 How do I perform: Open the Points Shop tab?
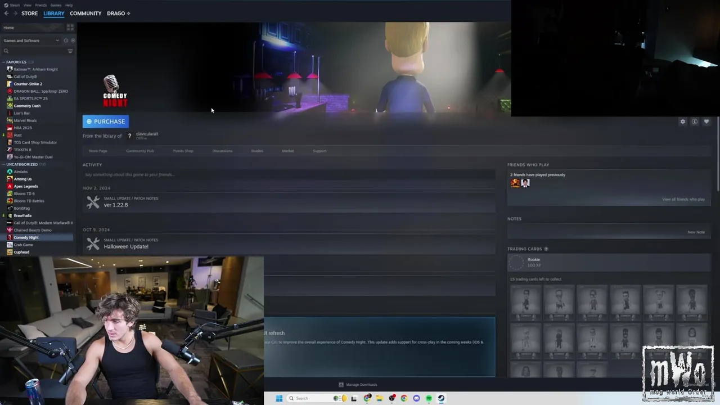click(183, 151)
